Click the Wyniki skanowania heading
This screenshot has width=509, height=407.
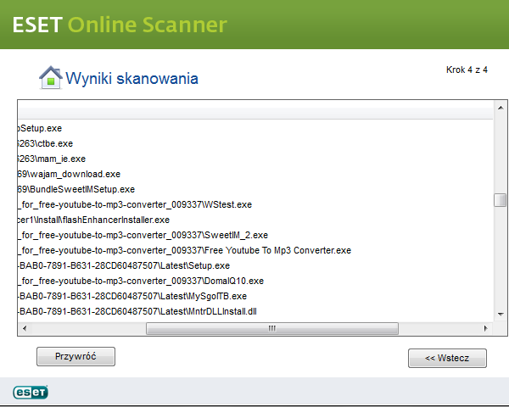click(x=131, y=79)
